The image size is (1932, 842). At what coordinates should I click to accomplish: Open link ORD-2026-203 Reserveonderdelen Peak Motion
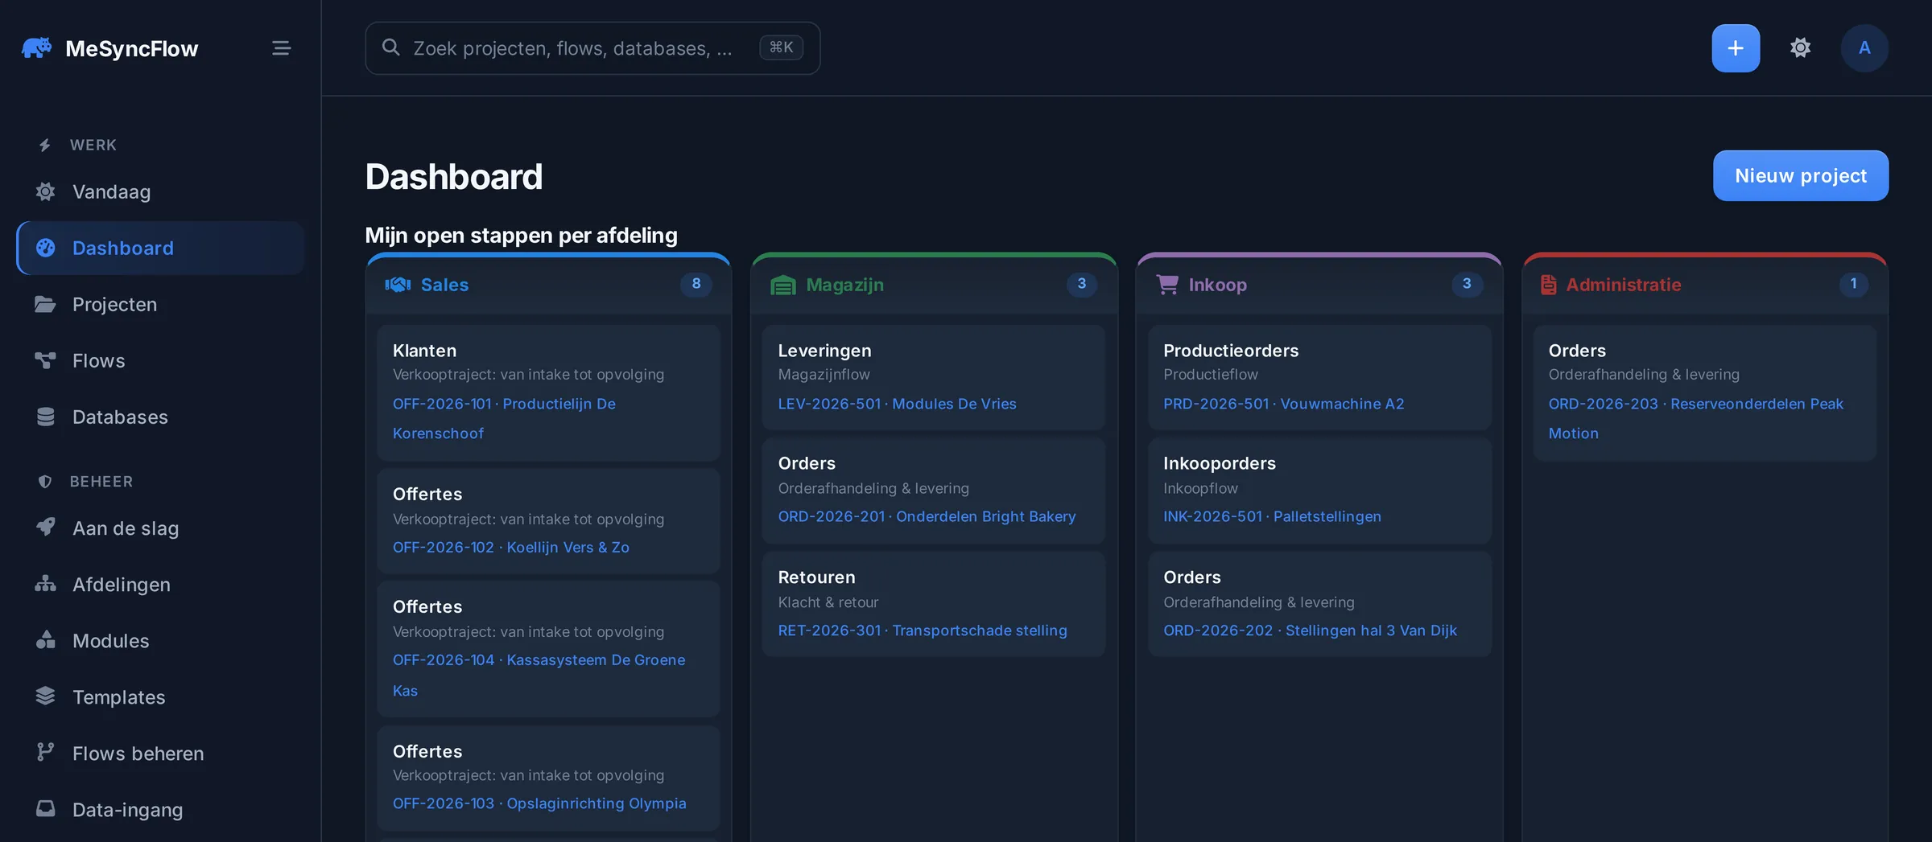[x=1695, y=418]
